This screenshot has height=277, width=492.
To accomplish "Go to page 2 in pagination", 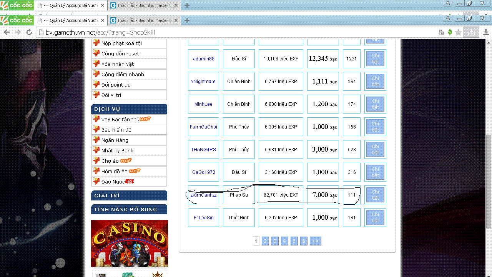I will (x=265, y=241).
